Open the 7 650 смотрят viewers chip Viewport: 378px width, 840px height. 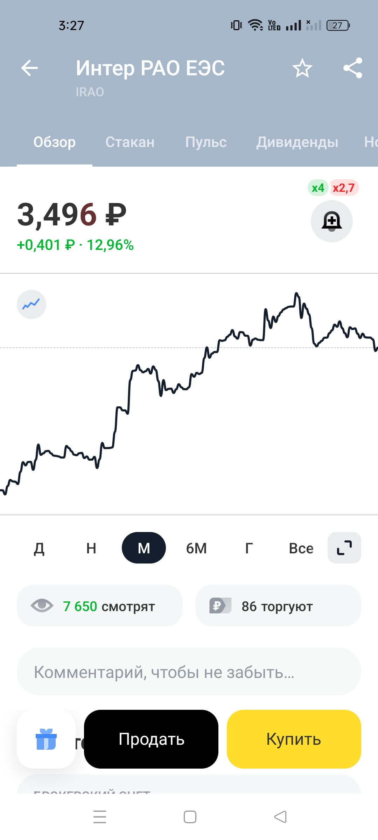[x=100, y=606]
